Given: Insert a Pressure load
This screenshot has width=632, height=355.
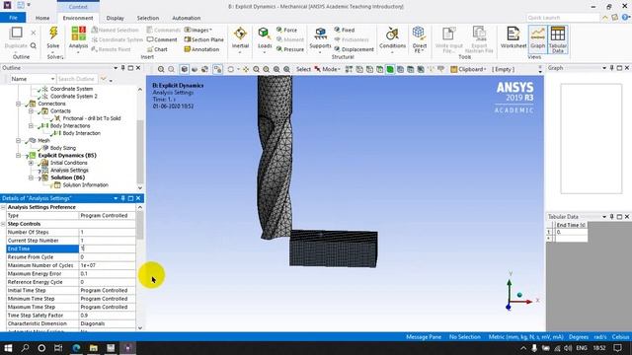Looking at the screenshot, I should point(290,49).
